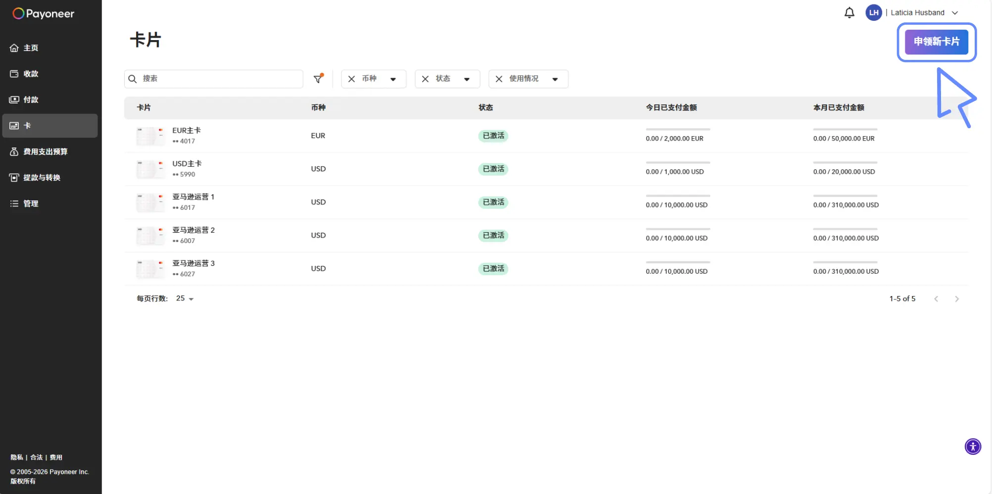Viewport: 992px width, 494px height.
Task: Open the 亚马逊运营 1 card name
Action: 194,197
